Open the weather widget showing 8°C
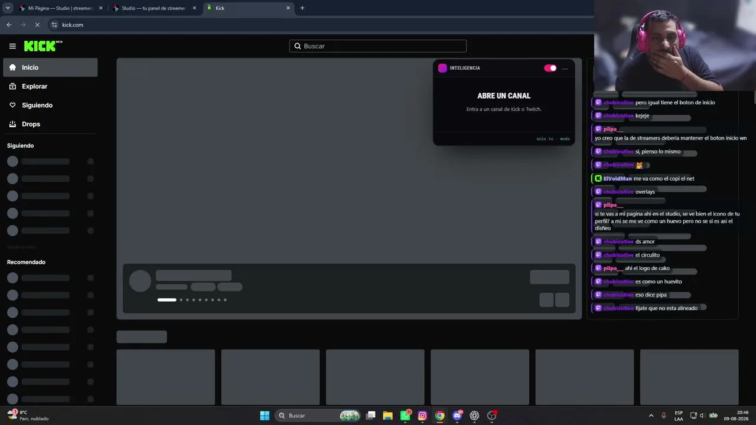Image resolution: width=756 pixels, height=425 pixels. [28, 416]
